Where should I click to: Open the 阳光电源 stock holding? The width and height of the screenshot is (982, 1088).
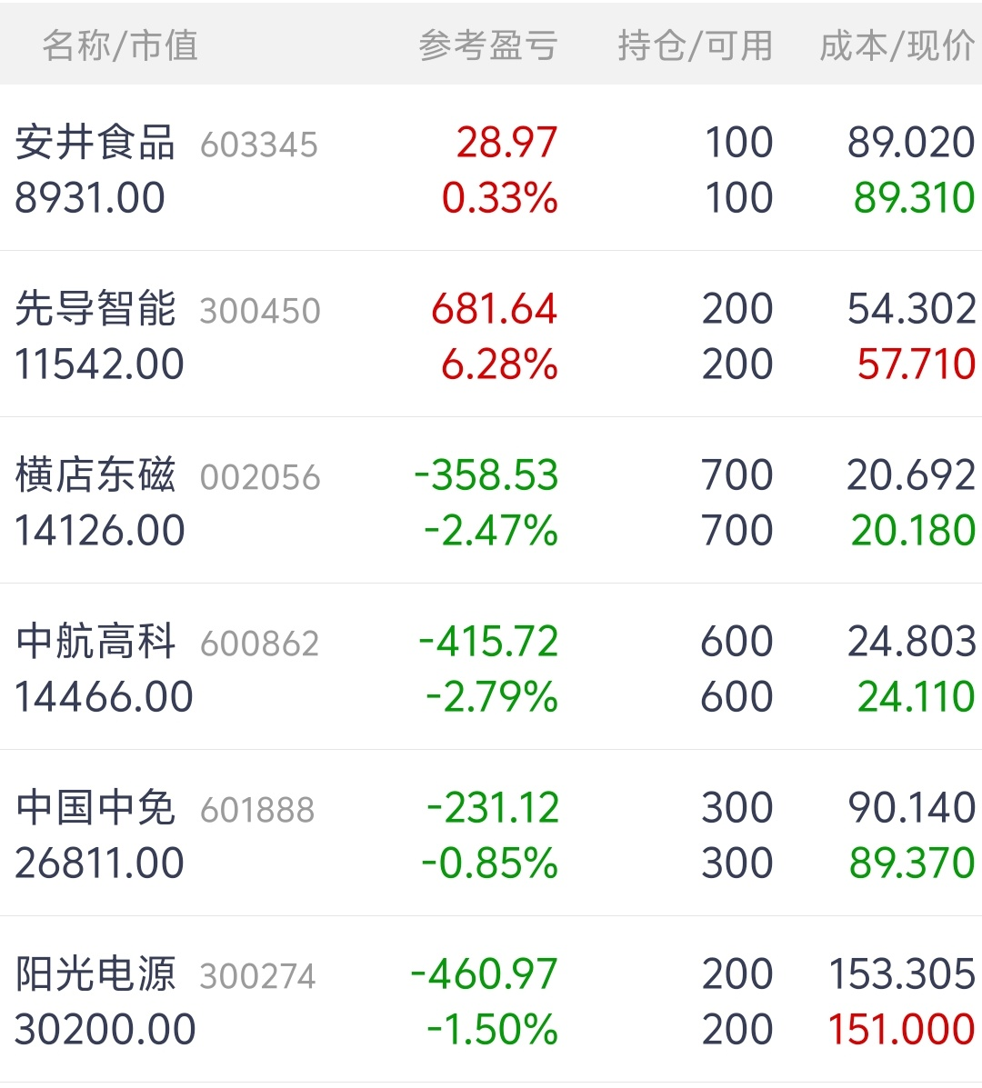(x=95, y=974)
